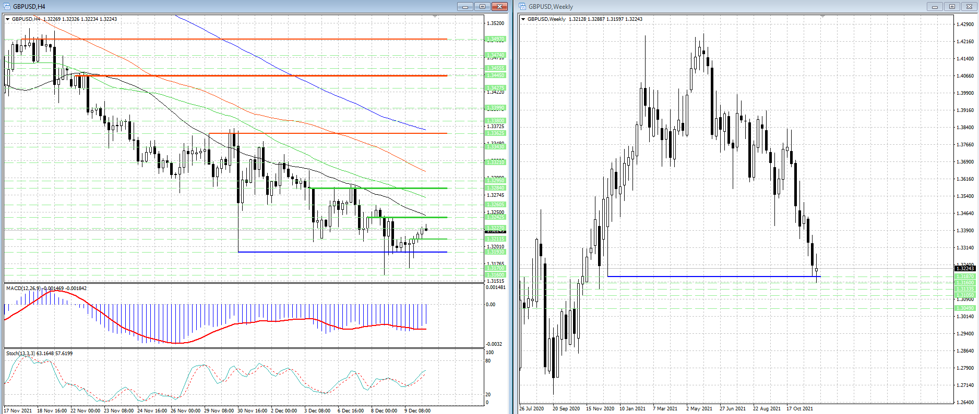Click the 1.32243 current price label on Weekly axis
Screen dimensions: 979x414
tap(964, 268)
